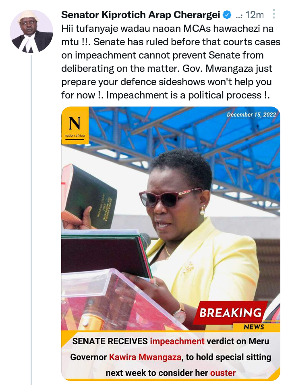Image resolution: width=290 pixels, height=385 pixels.
Task: Click the truncated handle before the timestamp
Action: (239, 16)
